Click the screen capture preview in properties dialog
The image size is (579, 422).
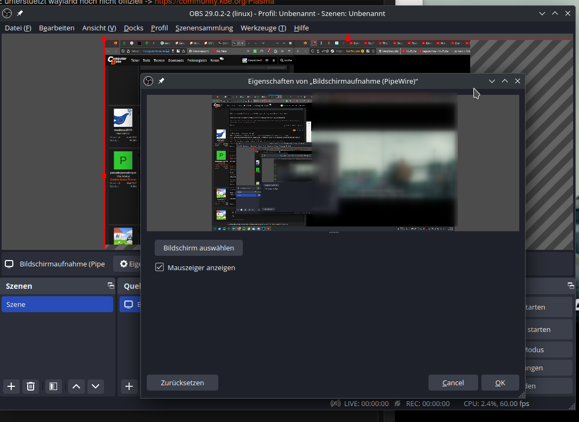click(x=333, y=163)
